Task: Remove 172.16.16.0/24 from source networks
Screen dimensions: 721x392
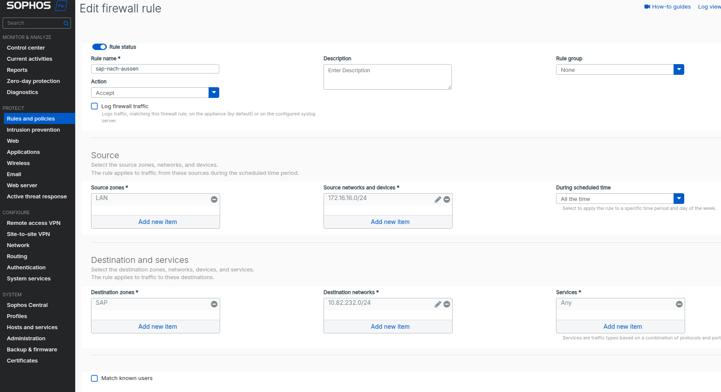Action: tap(447, 200)
